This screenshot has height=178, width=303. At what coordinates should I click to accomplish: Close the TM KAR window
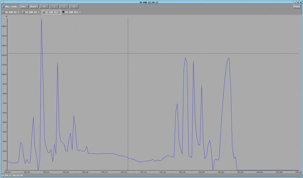click(300, 2)
